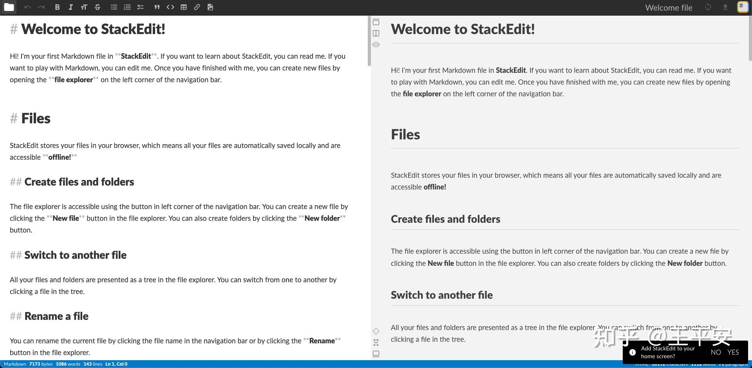Image resolution: width=752 pixels, height=368 pixels.
Task: Toggle the status bar button
Action: 376,354
